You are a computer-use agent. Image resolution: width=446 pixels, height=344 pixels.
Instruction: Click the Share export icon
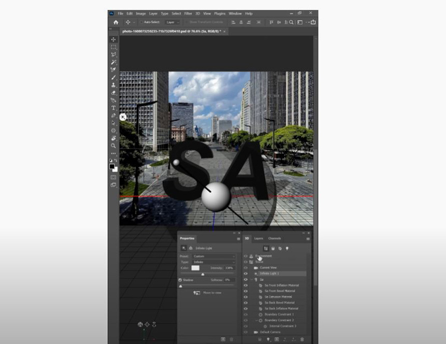[313, 22]
